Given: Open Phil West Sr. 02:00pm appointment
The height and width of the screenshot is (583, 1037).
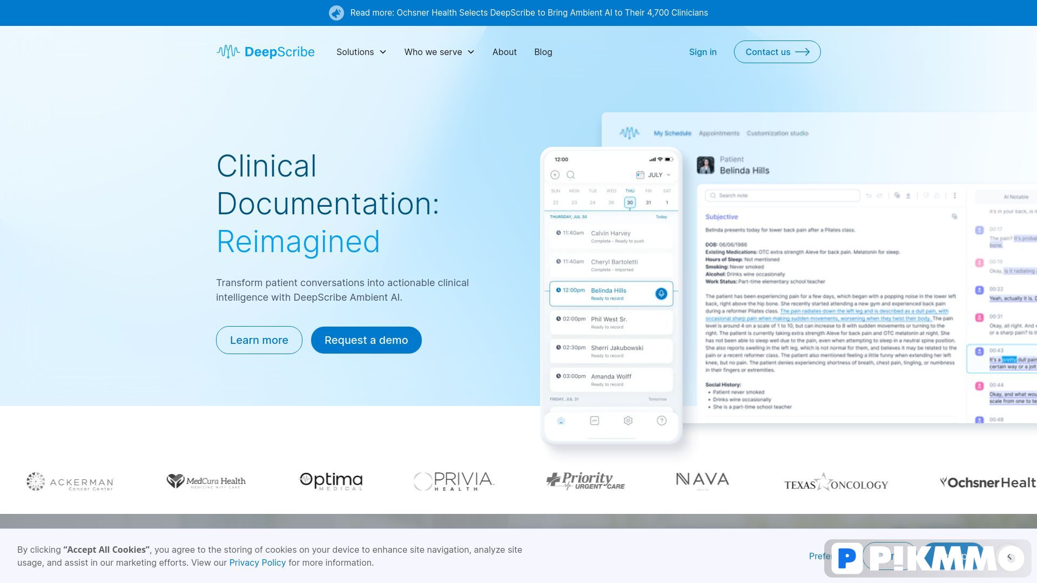Looking at the screenshot, I should pyautogui.click(x=611, y=322).
